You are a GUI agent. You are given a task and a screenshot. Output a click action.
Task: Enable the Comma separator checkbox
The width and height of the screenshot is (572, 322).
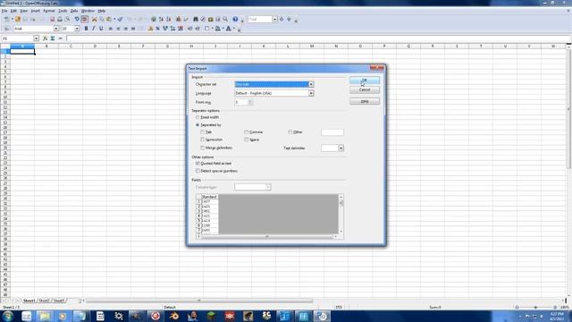(x=247, y=131)
